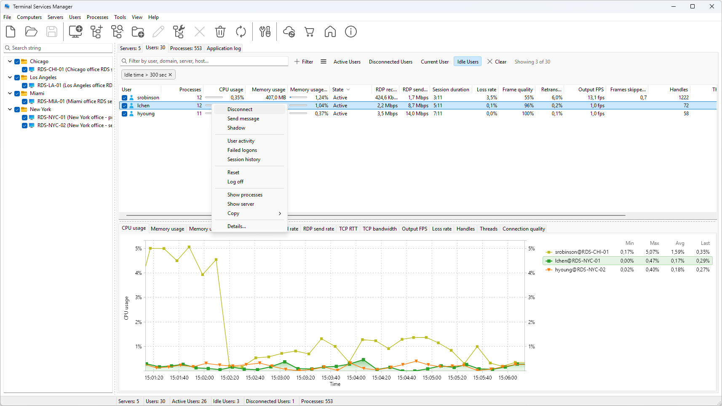Collapse the Los Angeles tree node
722x406 pixels.
pos(10,77)
